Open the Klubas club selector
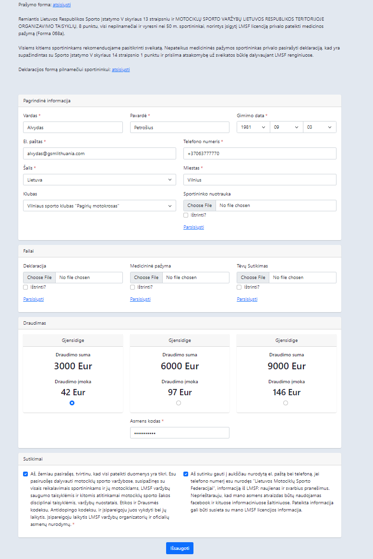Viewport: 373px width, 559px height. click(99, 206)
